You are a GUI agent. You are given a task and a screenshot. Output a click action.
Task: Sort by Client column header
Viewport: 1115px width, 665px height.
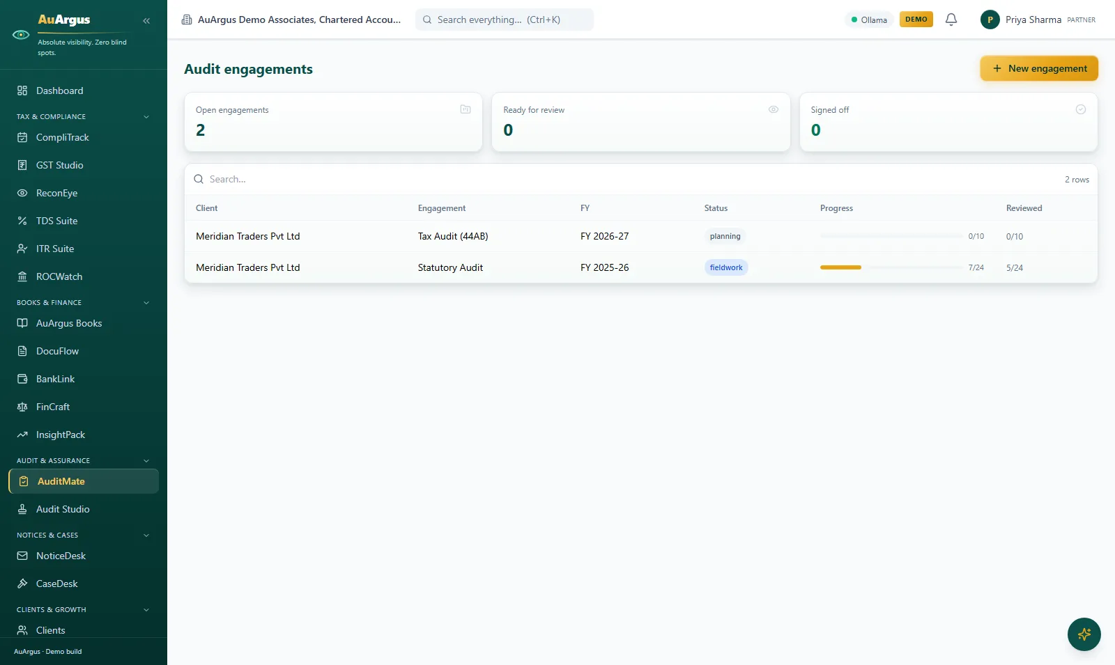point(206,208)
